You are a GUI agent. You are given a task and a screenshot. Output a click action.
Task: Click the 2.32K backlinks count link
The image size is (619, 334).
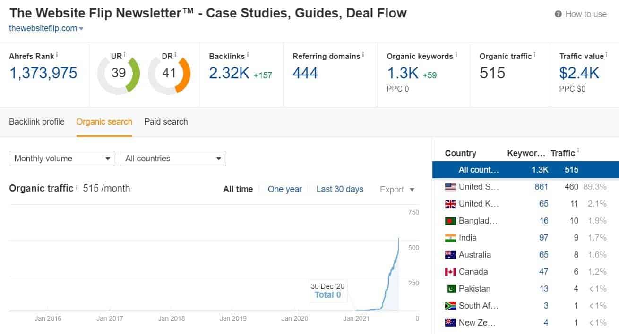click(229, 73)
